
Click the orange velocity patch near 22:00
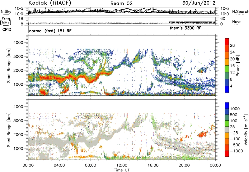pyautogui.click(x=202, y=134)
